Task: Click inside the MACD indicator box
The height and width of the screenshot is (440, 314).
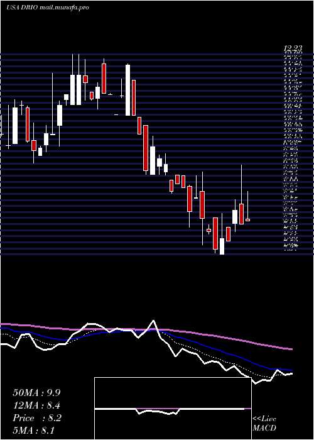Action: click(173, 409)
